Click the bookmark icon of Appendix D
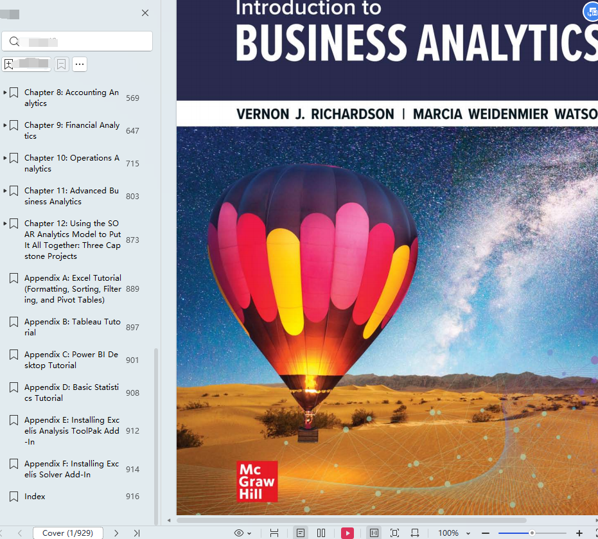 tap(13, 388)
